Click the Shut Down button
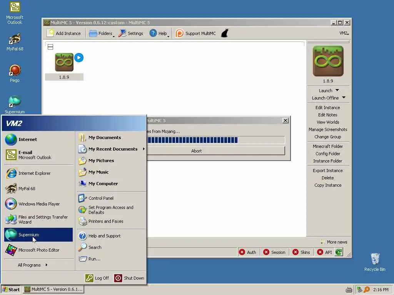 pos(129,278)
